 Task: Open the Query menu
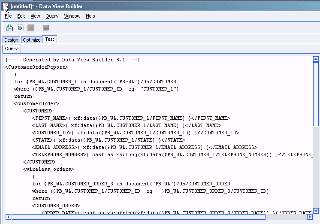[52, 16]
